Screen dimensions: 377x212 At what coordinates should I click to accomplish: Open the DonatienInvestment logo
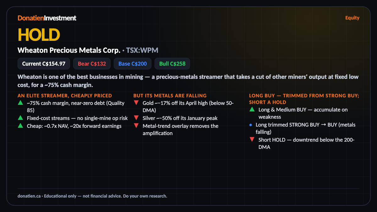tap(47, 18)
